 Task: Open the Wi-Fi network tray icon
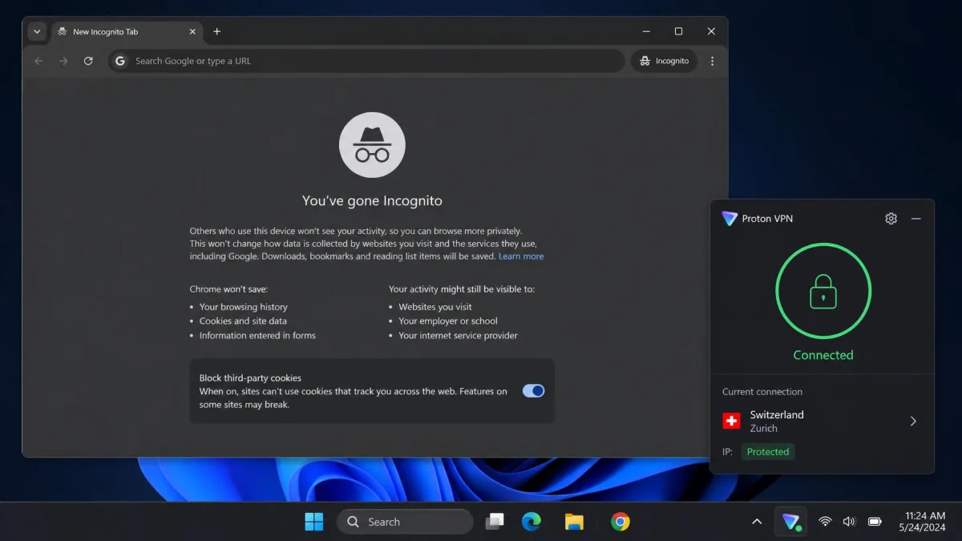point(825,522)
